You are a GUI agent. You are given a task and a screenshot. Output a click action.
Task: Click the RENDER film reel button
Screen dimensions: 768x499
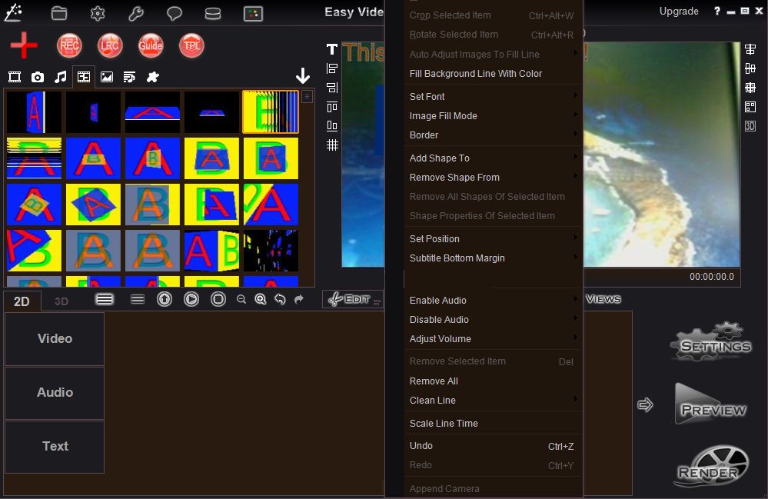711,467
